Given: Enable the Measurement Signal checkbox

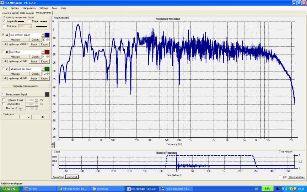Looking at the screenshot, I should (3, 95).
